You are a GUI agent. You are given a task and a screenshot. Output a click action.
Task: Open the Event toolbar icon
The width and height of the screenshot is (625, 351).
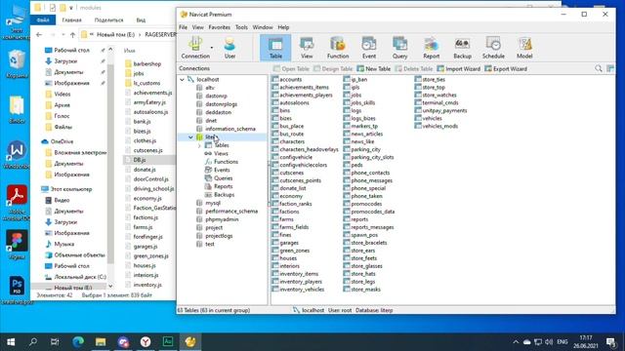coord(369,48)
